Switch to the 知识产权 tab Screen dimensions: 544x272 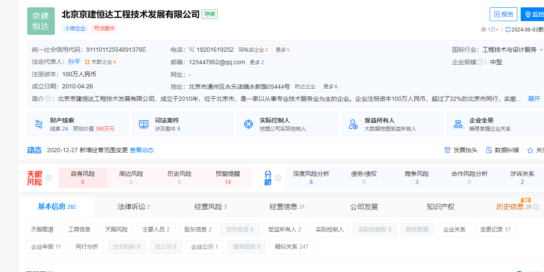[x=441, y=207]
